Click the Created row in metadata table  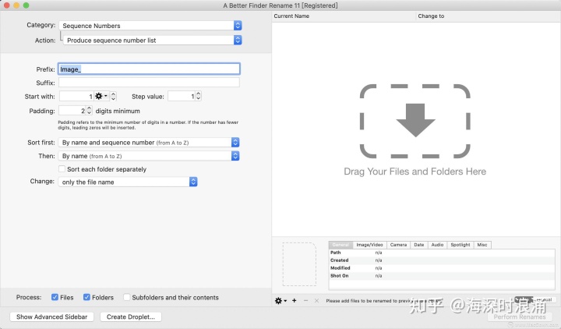442,260
